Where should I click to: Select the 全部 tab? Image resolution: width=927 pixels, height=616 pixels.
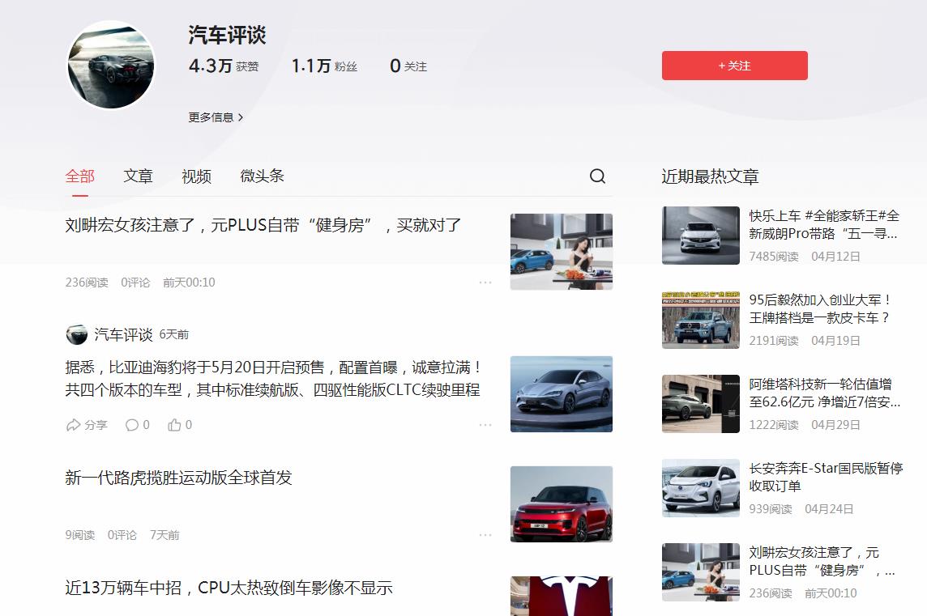pos(79,176)
